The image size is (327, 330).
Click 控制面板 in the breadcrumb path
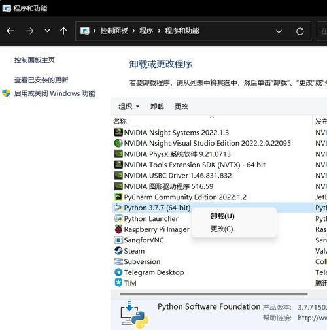click(x=114, y=31)
